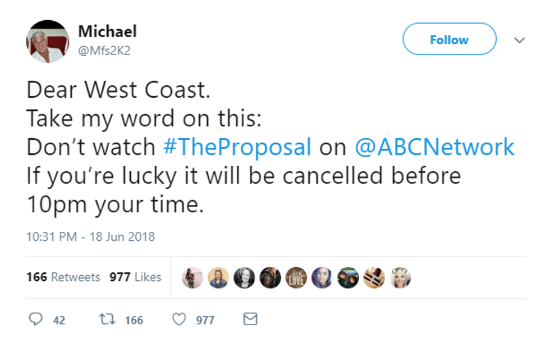Click the 'LOVE' text liker avatar

pos(296,277)
